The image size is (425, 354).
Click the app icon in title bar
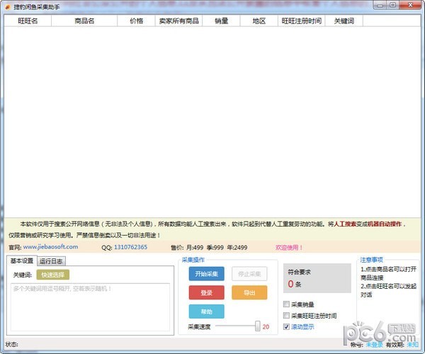(x=8, y=7)
